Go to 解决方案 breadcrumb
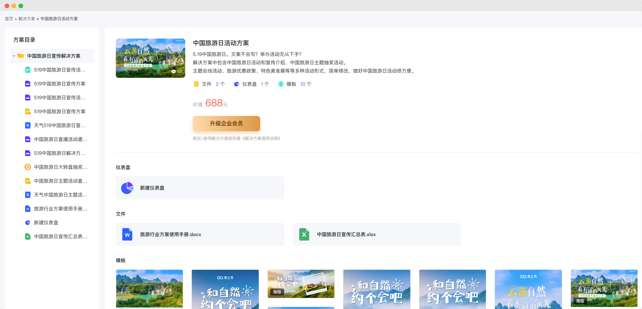This screenshot has width=642, height=309. 27,19
